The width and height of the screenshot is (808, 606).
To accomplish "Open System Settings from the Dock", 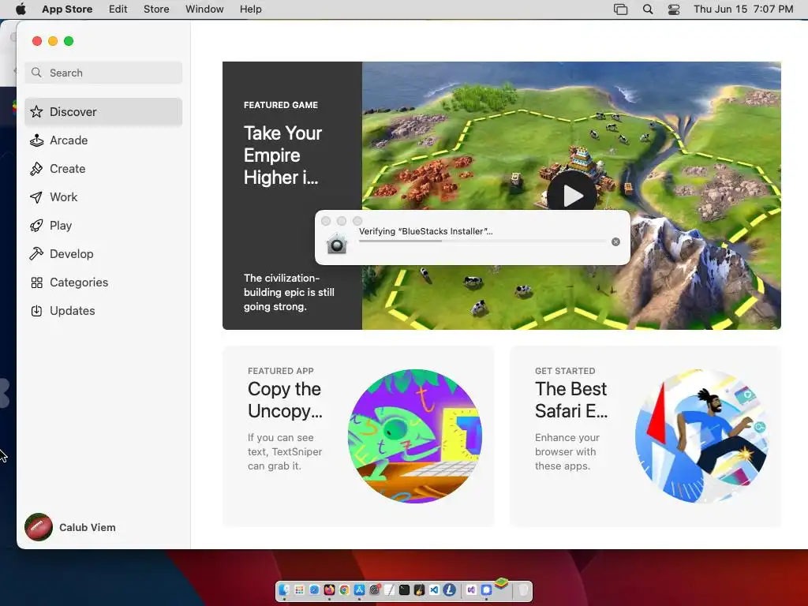I will tap(375, 589).
